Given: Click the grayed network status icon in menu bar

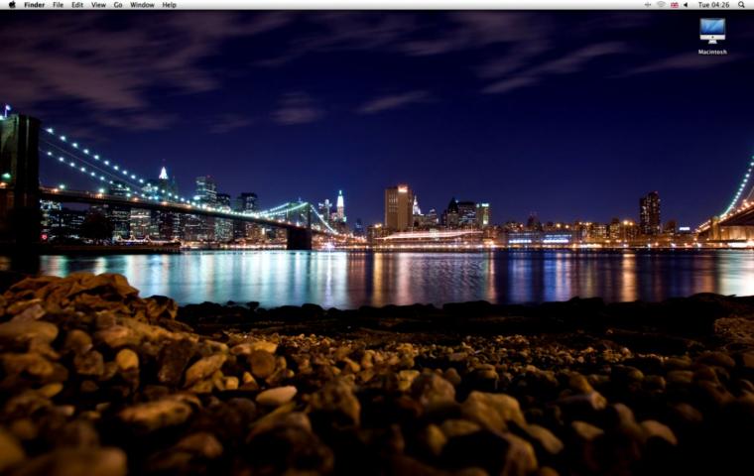Looking at the screenshot, I should pyautogui.click(x=648, y=5).
